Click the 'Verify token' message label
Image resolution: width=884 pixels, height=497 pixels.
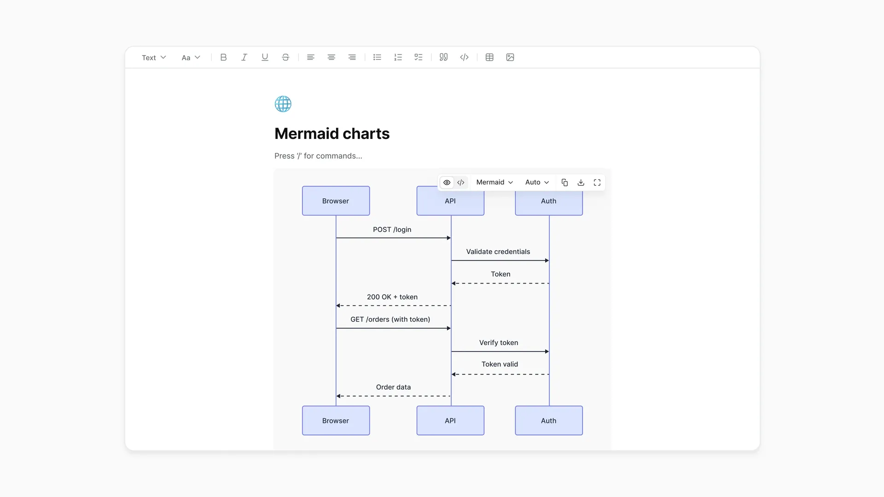[499, 343]
